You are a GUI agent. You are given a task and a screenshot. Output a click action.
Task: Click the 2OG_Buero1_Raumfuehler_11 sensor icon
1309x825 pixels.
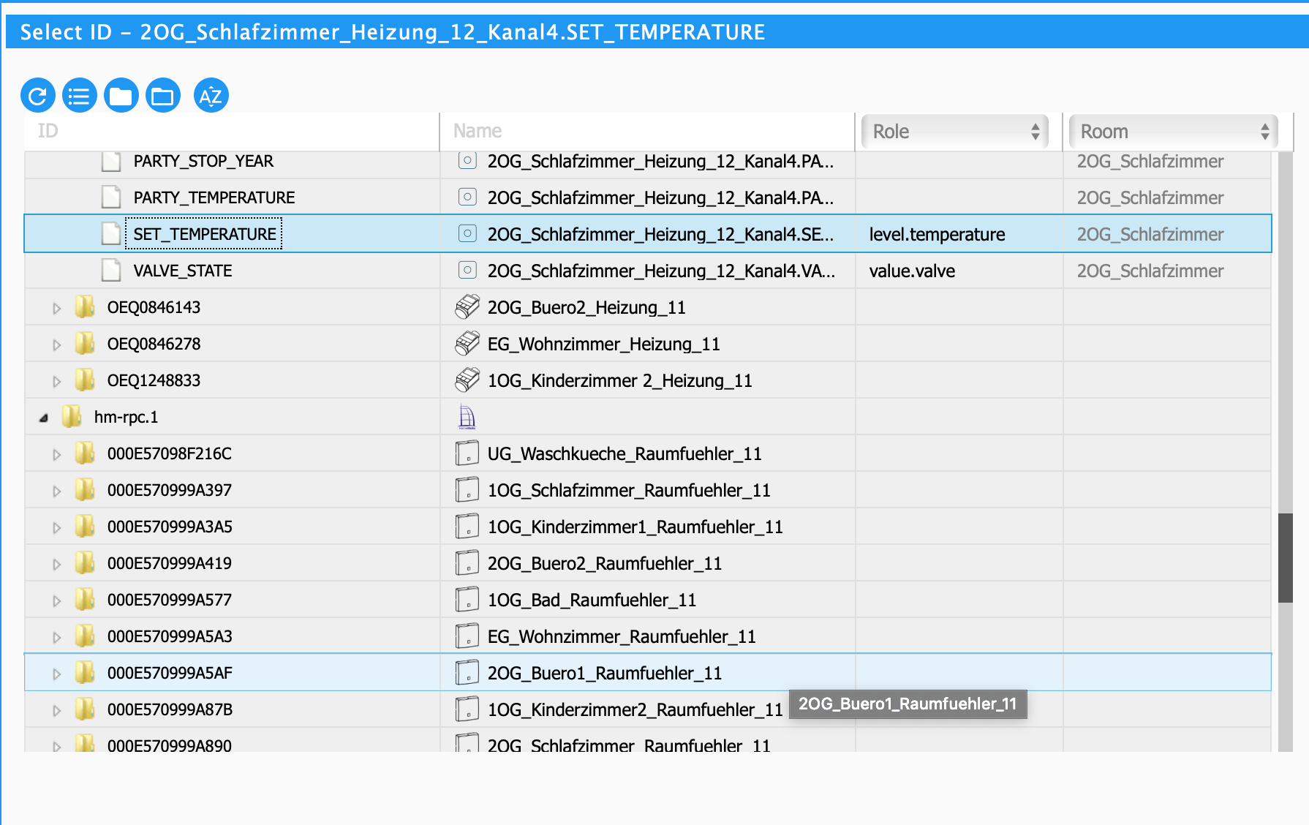tap(467, 673)
